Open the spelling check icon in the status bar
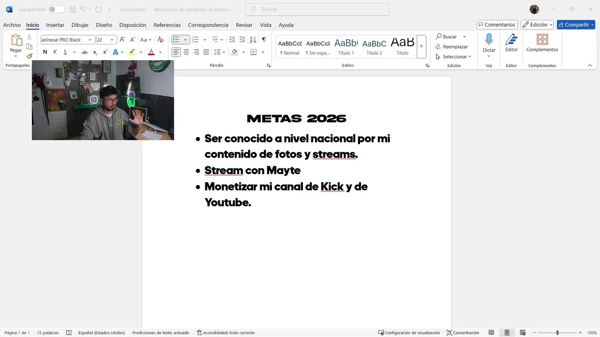Screen dimensions: 600x337 (69, 333)
